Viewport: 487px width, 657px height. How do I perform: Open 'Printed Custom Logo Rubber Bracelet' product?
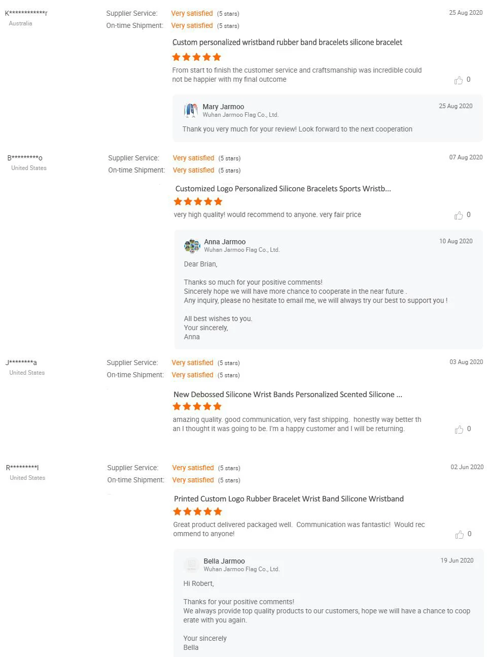(x=289, y=499)
